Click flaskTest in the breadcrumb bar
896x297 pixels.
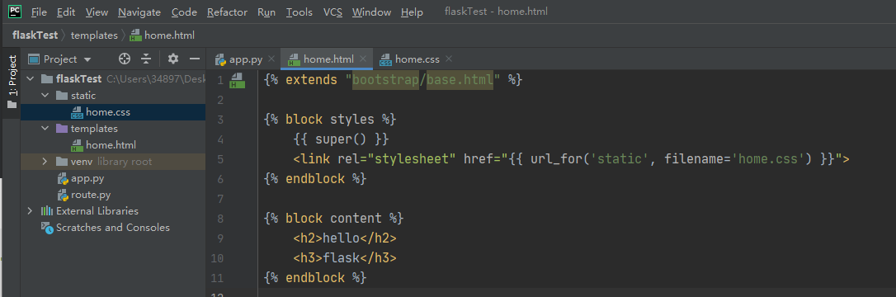[x=35, y=35]
